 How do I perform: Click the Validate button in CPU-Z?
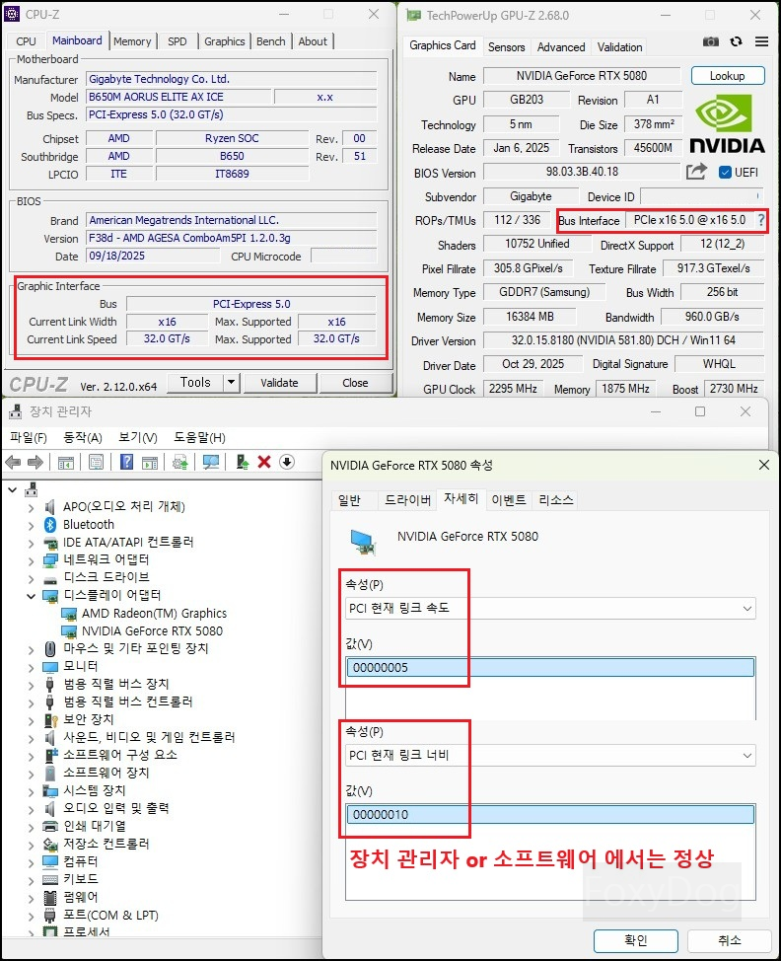pyautogui.click(x=279, y=383)
